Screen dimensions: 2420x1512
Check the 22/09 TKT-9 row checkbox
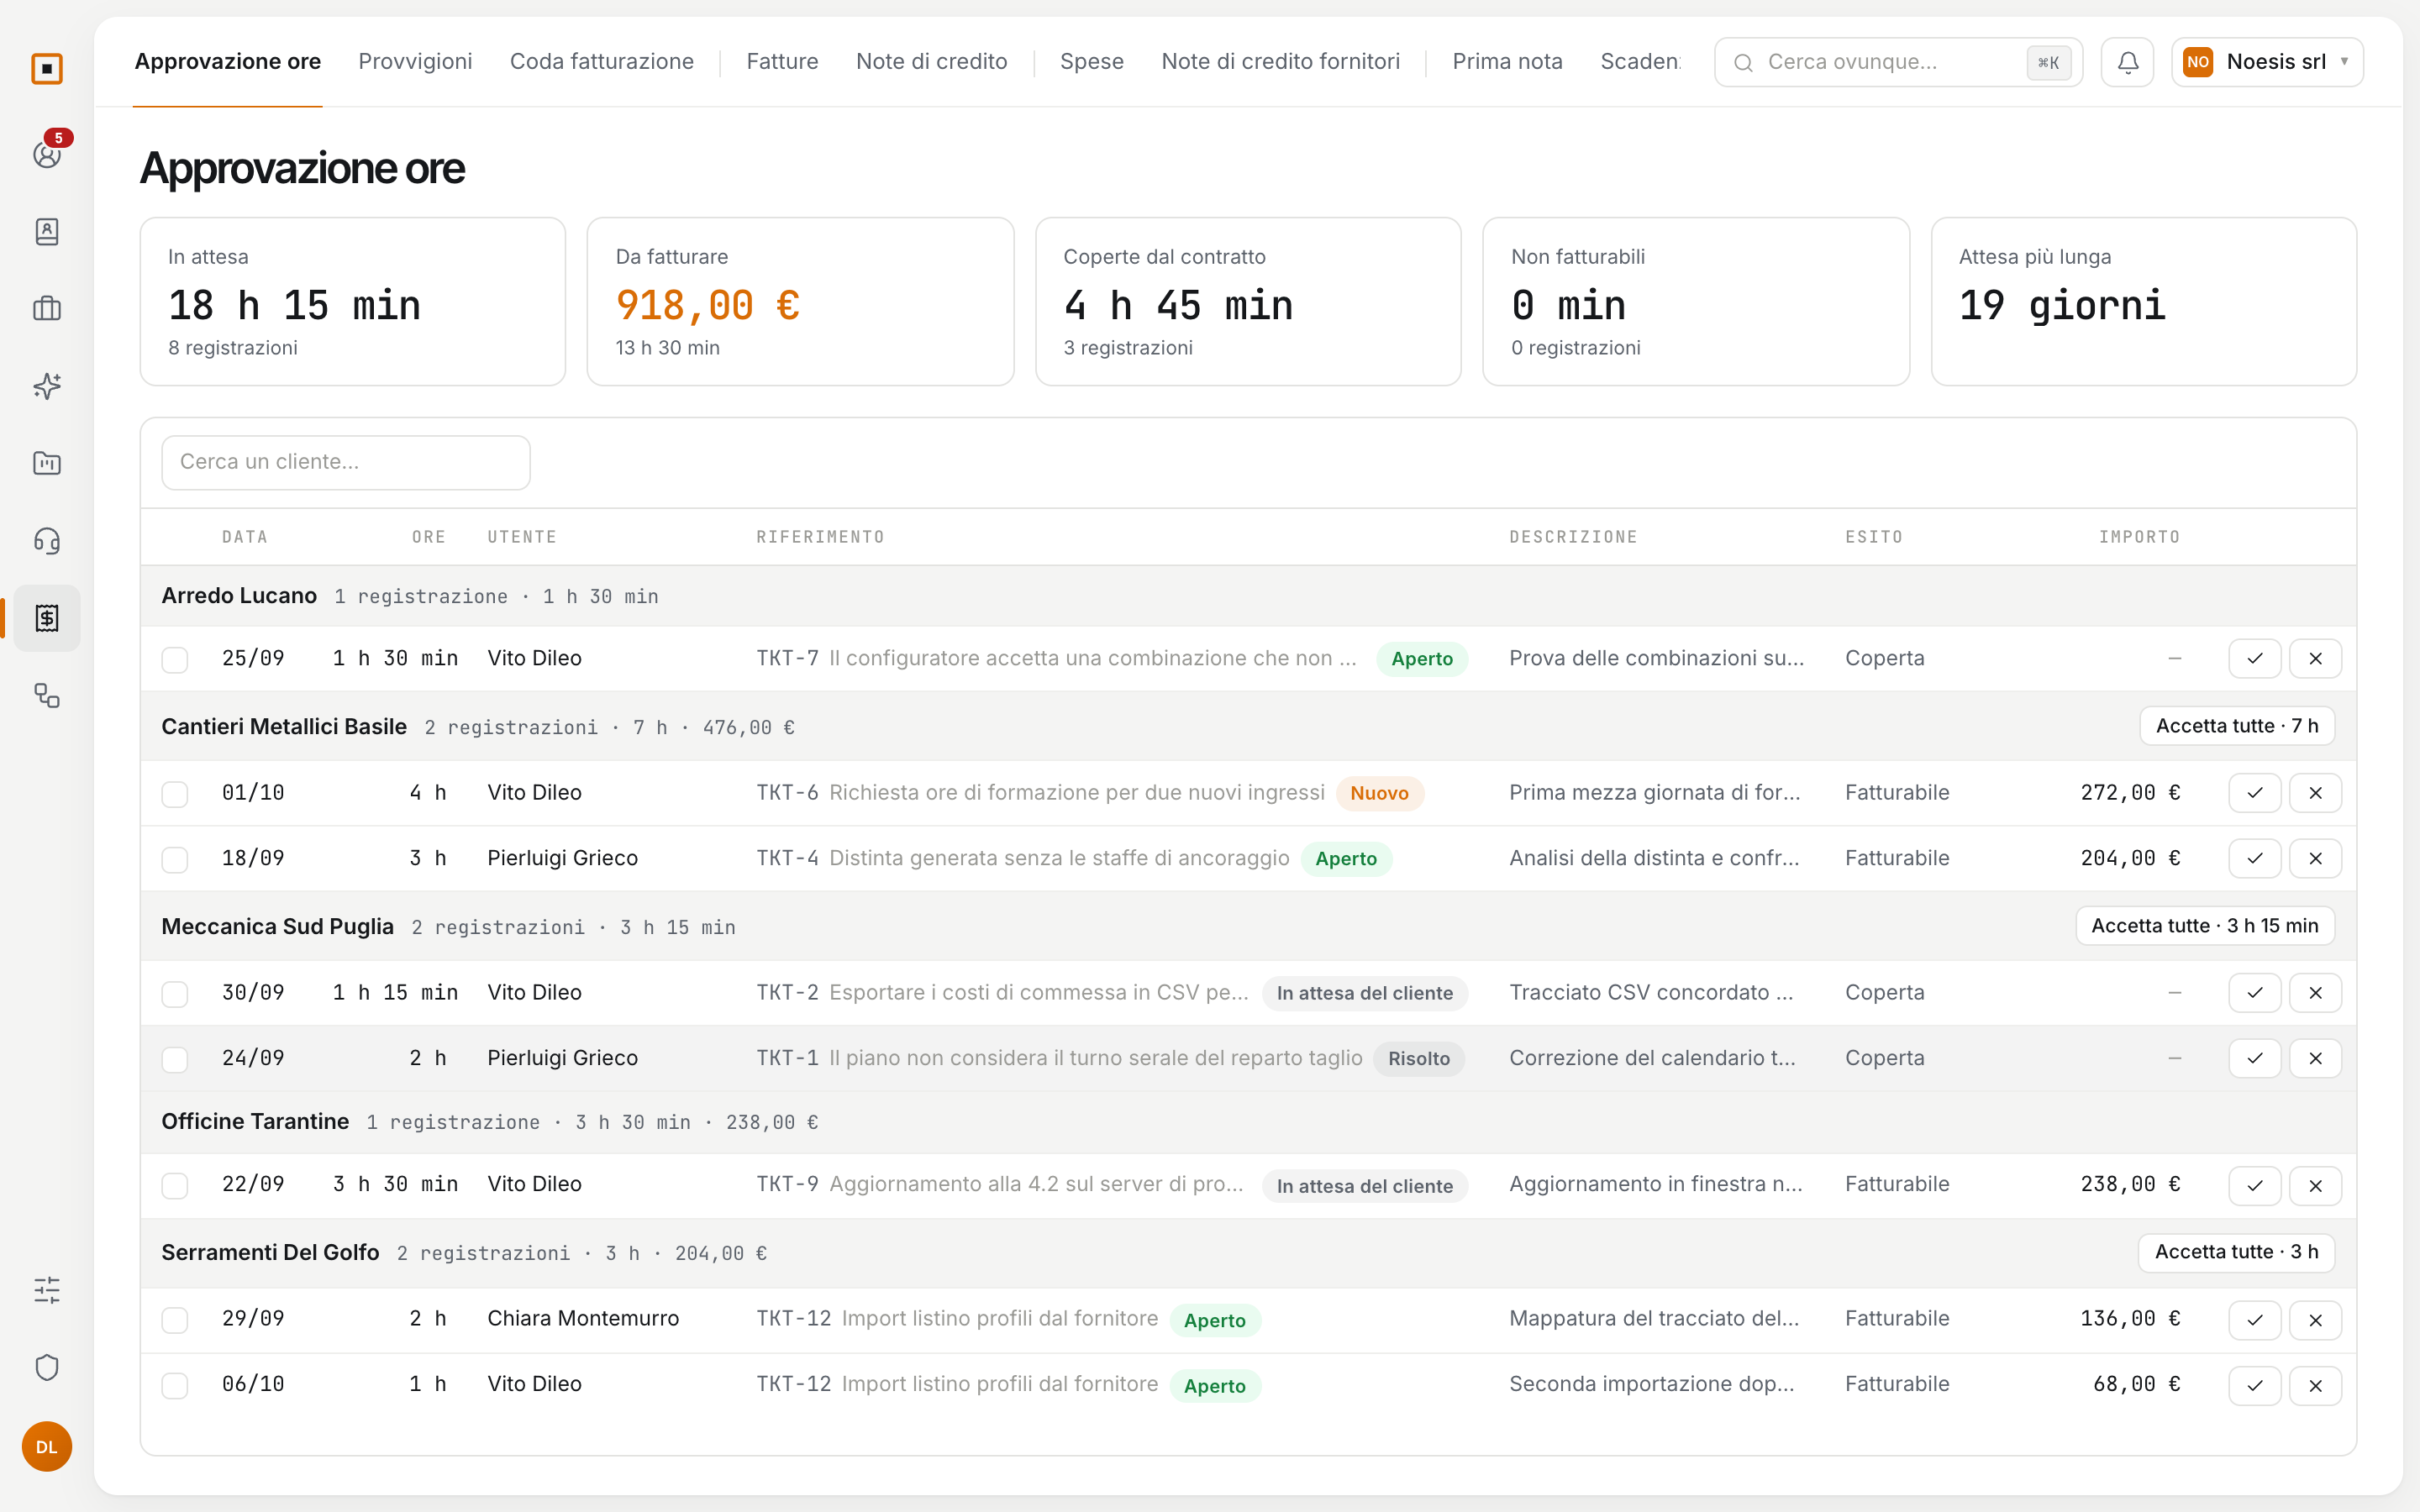coord(175,1186)
